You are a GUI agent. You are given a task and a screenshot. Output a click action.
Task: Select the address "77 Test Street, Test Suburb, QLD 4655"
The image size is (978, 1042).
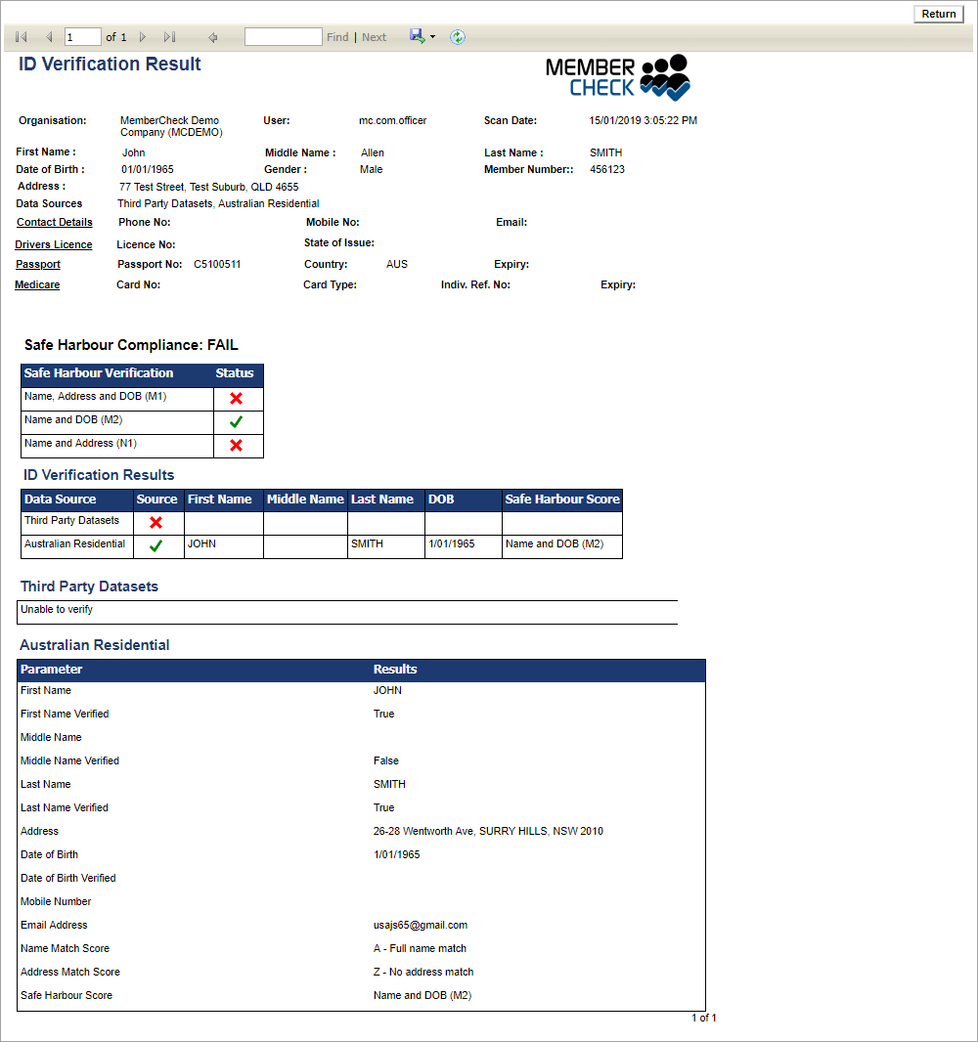(x=208, y=187)
